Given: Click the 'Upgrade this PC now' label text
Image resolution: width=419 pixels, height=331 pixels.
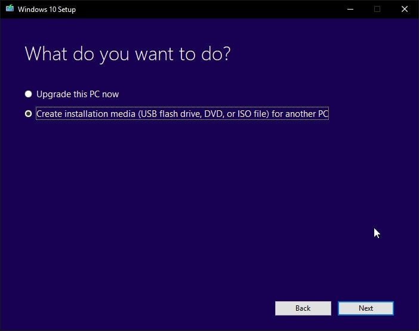Looking at the screenshot, I should 78,94.
